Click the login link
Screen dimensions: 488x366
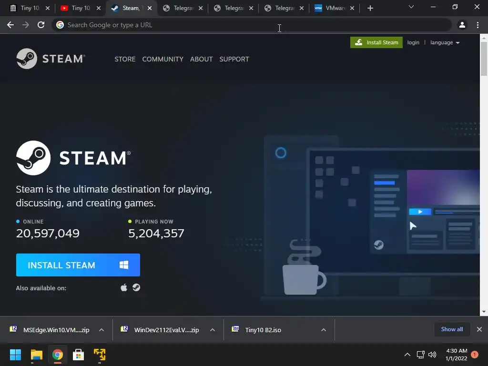[413, 42]
